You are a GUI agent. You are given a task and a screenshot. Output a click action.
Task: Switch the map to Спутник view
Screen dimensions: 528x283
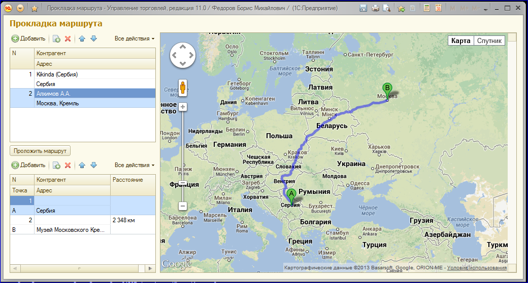(x=489, y=41)
